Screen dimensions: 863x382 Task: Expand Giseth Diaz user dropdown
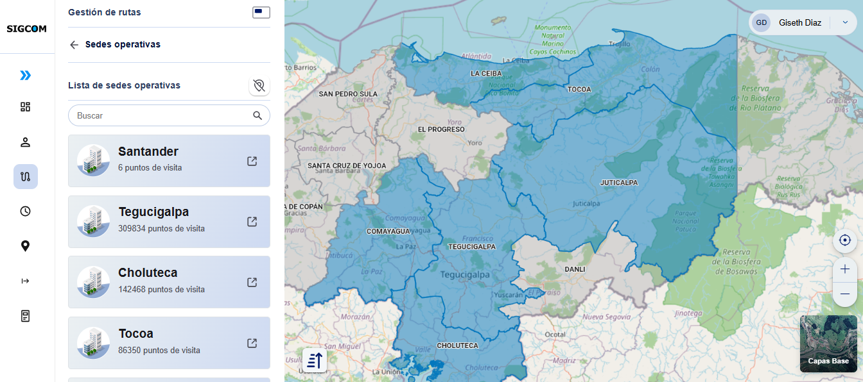[845, 22]
